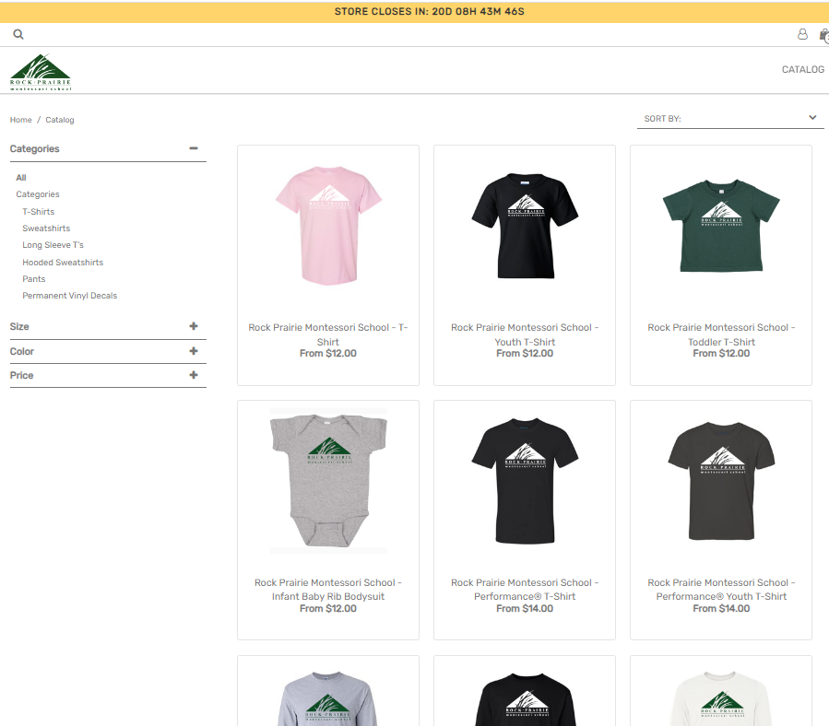Expand the Price filter section
The height and width of the screenshot is (726, 829).
tap(194, 375)
